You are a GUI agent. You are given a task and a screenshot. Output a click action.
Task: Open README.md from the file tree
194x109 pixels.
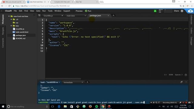[20, 38]
